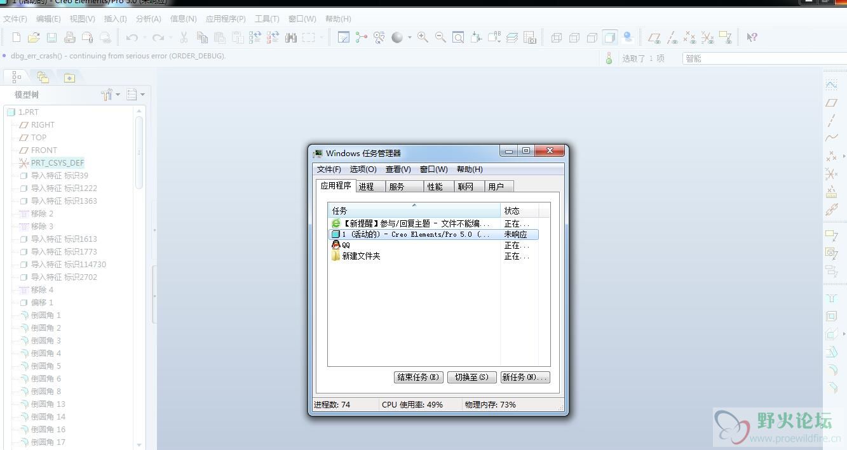
Task: Click the Round tool in right toolbar
Action: tap(831, 369)
